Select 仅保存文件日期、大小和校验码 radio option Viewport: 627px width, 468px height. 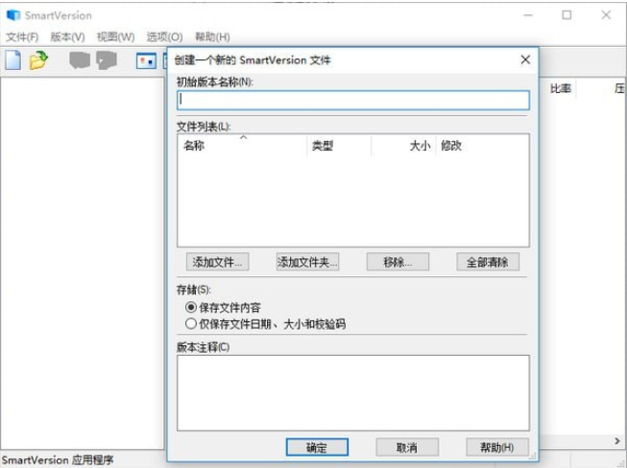[191, 324]
